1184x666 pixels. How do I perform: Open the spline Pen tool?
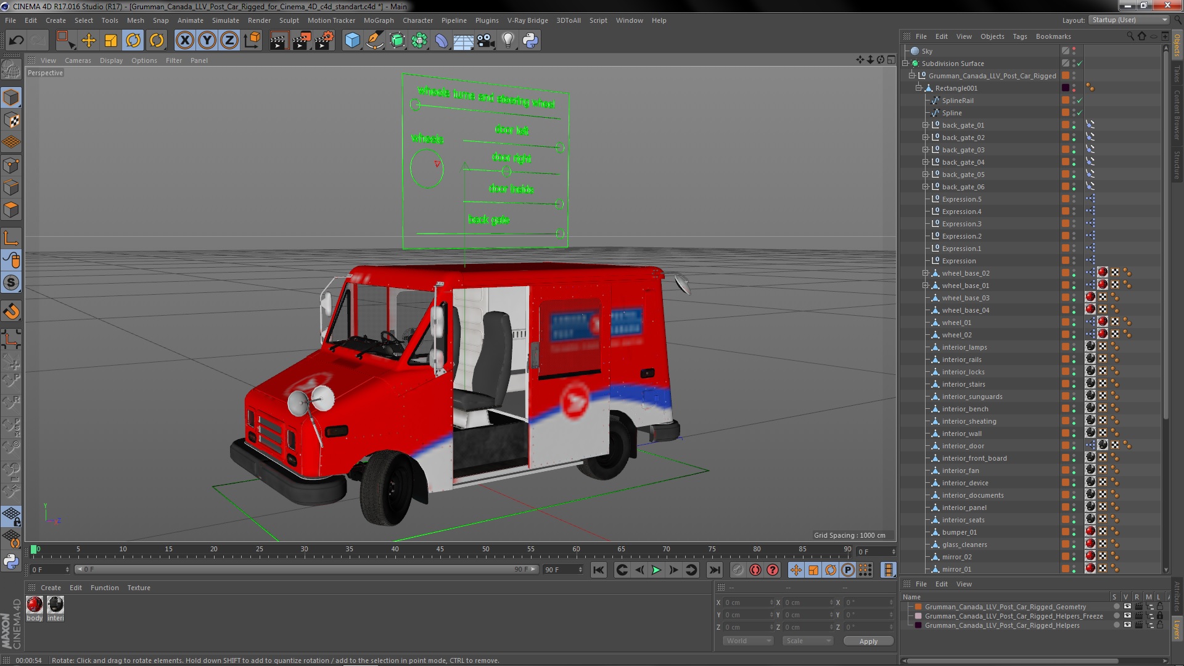tap(374, 41)
